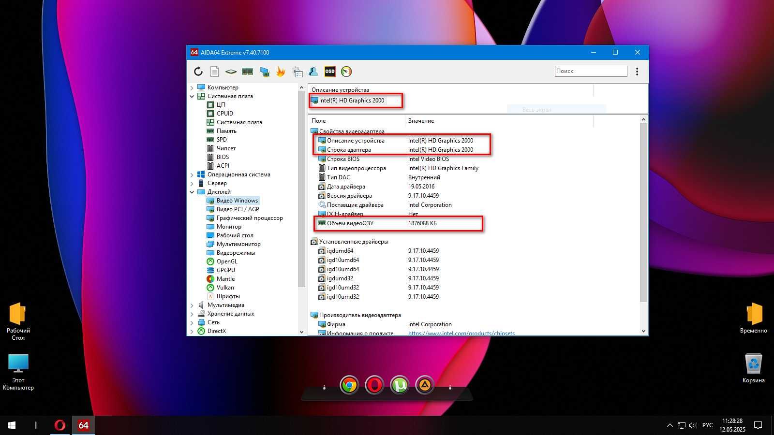Select the OpenGL tree item
The width and height of the screenshot is (774, 435).
[227, 261]
